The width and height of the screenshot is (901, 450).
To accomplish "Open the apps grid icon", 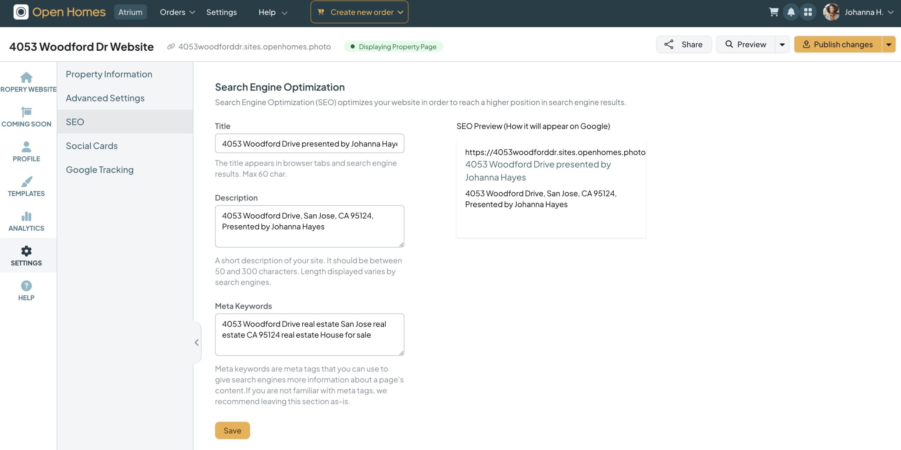I will pyautogui.click(x=808, y=12).
